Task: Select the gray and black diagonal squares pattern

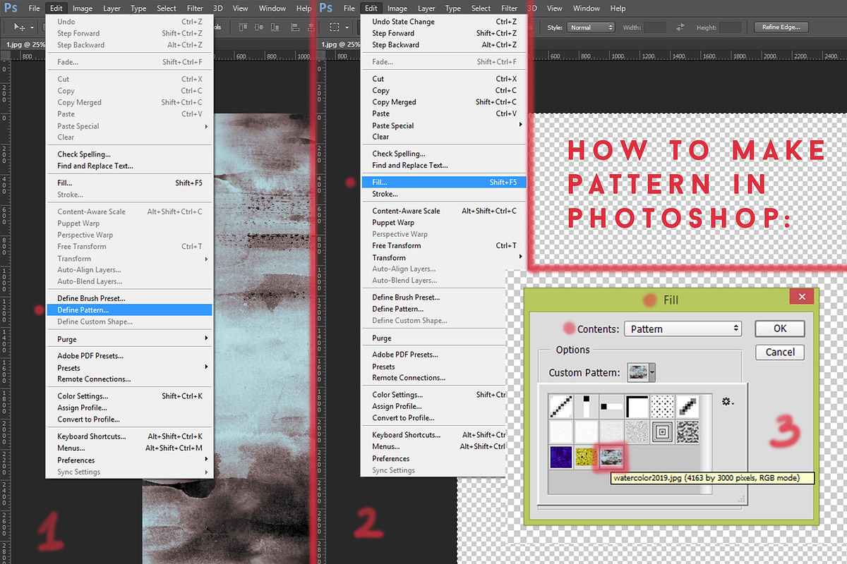Action: tap(687, 406)
